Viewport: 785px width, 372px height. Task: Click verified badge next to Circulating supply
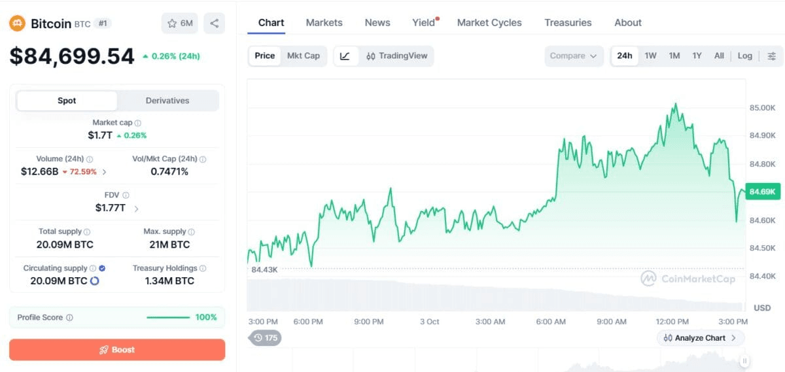[x=102, y=269]
